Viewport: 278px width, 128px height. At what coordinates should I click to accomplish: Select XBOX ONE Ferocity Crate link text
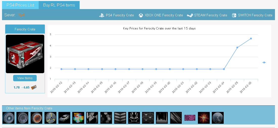[x=164, y=15]
